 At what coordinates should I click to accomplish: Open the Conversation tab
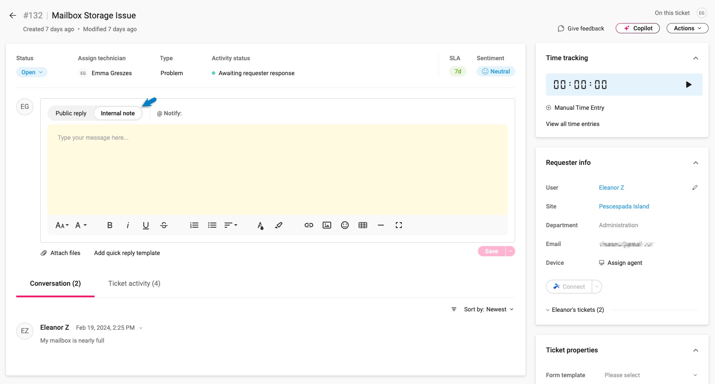click(55, 284)
